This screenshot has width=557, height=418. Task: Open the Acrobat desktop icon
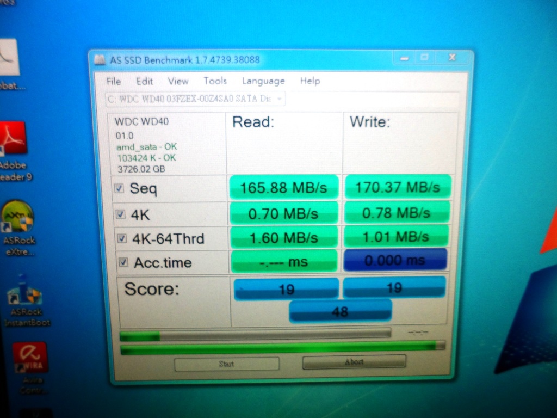click(10, 64)
